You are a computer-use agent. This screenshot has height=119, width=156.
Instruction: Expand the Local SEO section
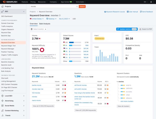24,96
